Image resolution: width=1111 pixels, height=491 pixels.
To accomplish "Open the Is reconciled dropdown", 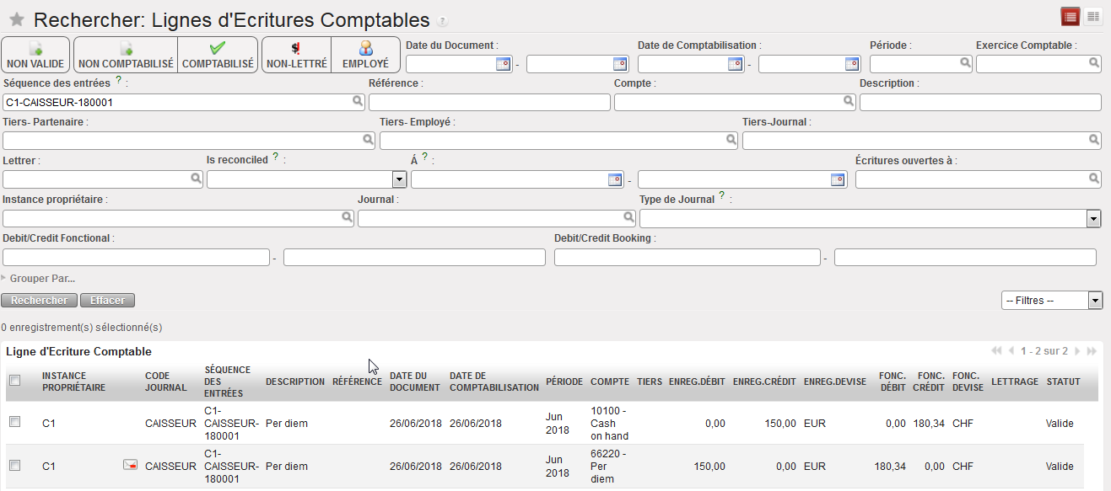I will pyautogui.click(x=399, y=179).
